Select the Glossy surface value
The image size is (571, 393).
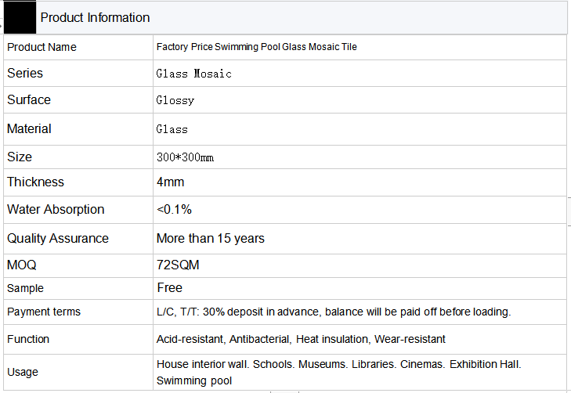[x=175, y=100]
